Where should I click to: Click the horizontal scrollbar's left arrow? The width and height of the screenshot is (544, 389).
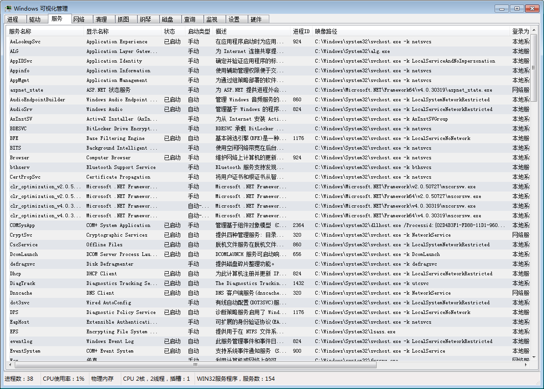[x=11, y=364]
